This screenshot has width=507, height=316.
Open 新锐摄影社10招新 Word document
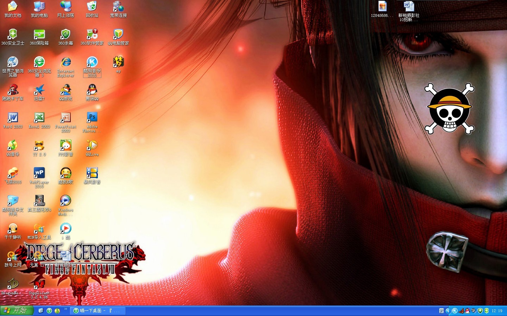[x=408, y=11]
